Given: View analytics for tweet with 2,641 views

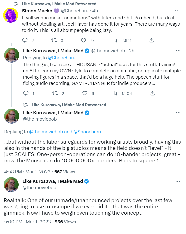Looking at the screenshot, I should (x=114, y=40).
